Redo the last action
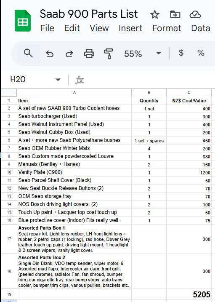The image size is (215, 302). click(x=69, y=53)
